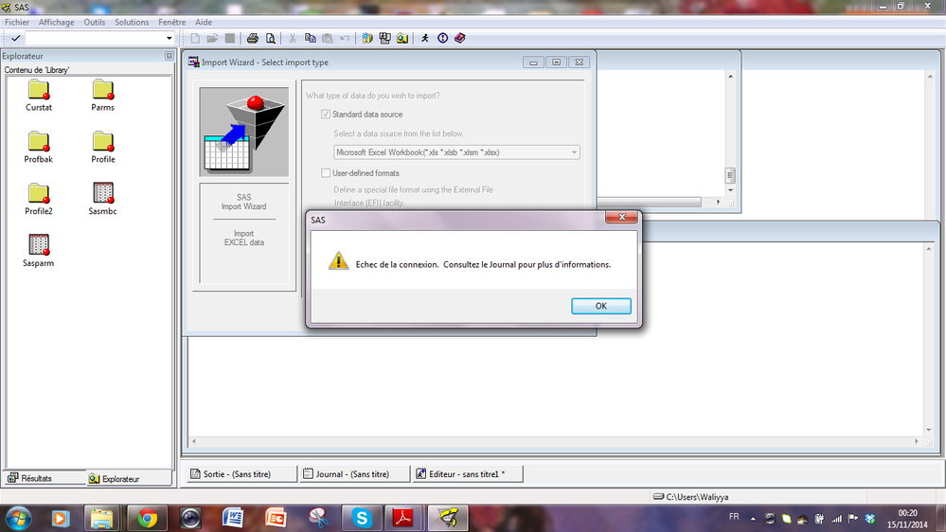Open Adobe Reader from the taskbar
The width and height of the screenshot is (946, 532).
pos(403,518)
